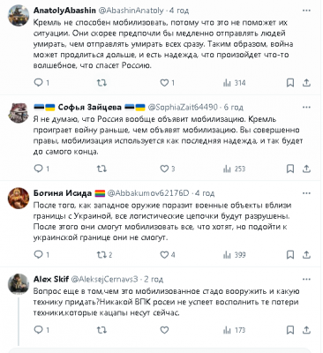Open the '6 год' timestamp on Софья's tweet
This screenshot has height=353, width=323.
click(x=234, y=107)
